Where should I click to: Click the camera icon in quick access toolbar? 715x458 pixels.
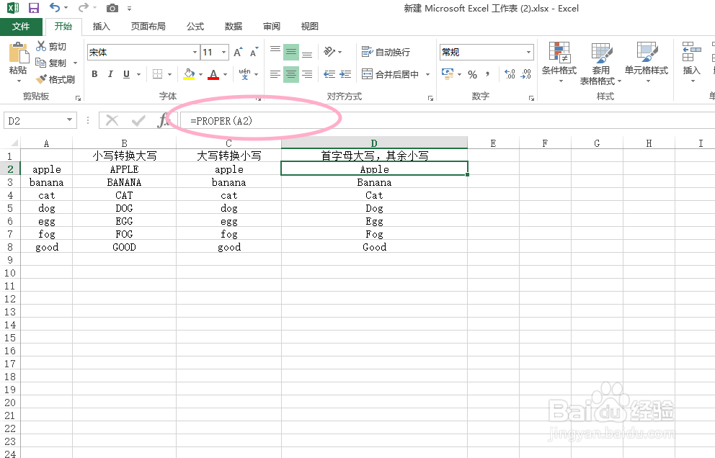point(112,8)
